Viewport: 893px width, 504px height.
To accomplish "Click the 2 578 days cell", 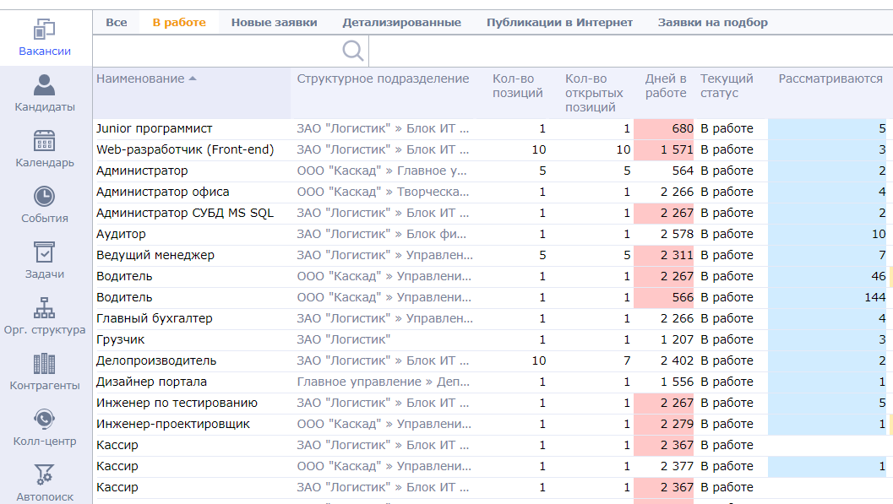I will coord(663,234).
